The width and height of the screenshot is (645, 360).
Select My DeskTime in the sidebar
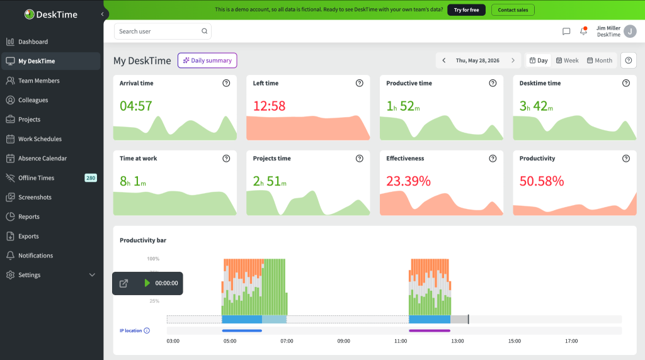pyautogui.click(x=50, y=61)
